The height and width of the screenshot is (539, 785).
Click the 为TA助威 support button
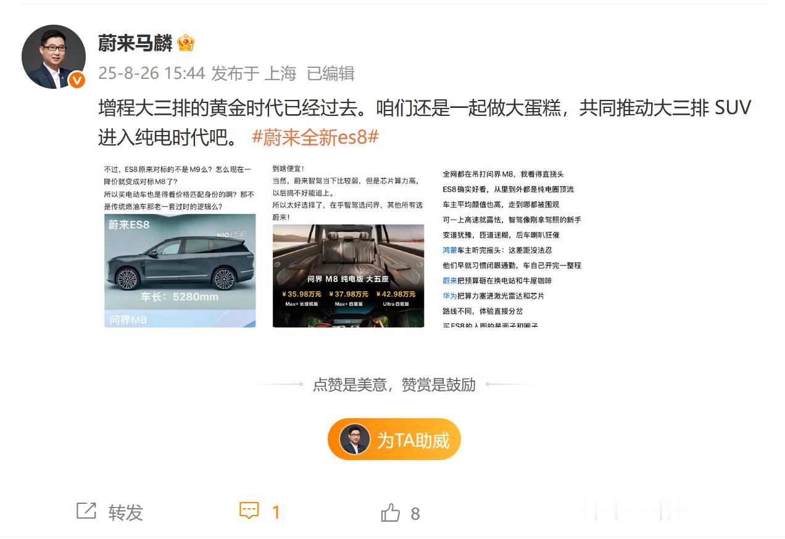click(x=394, y=440)
